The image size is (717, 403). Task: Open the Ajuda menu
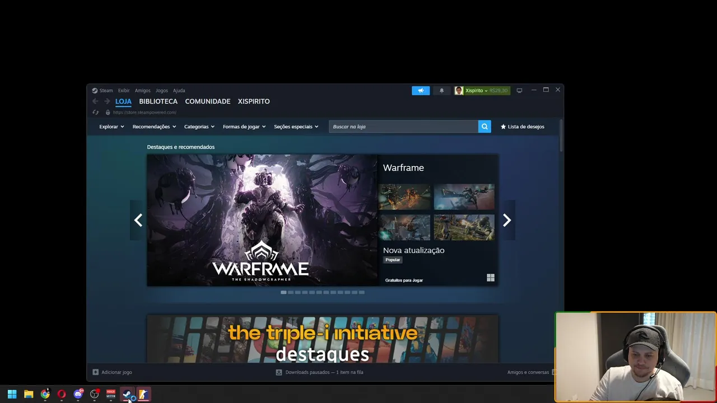(179, 91)
